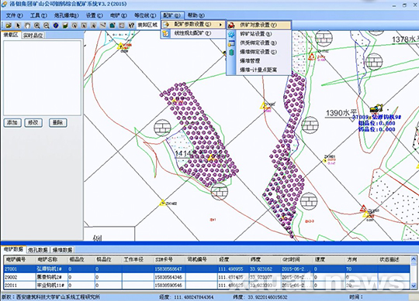Image resolution: width=419 pixels, height=301 pixels.
Task: Click the 添加 button
Action: (x=12, y=122)
